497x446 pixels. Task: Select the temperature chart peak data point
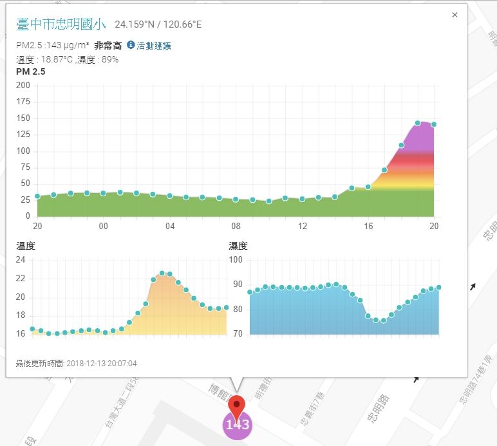162,273
